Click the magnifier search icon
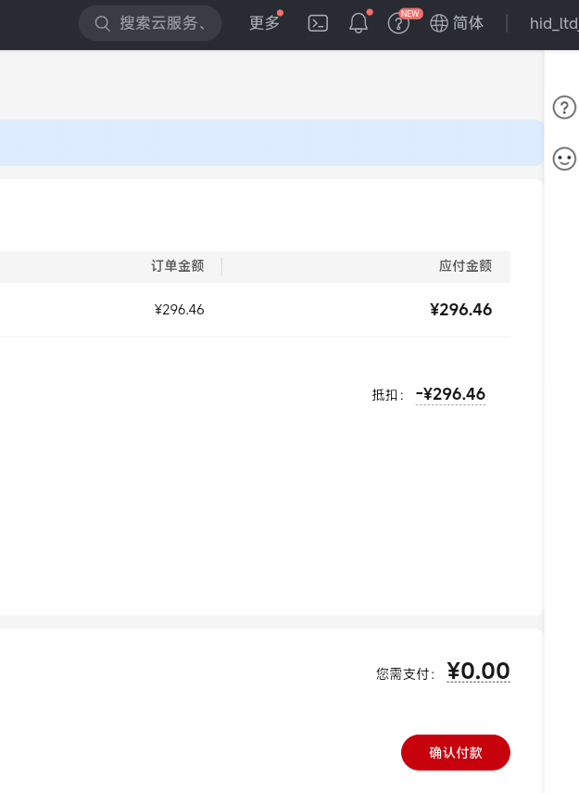The image size is (579, 793). 102,23
